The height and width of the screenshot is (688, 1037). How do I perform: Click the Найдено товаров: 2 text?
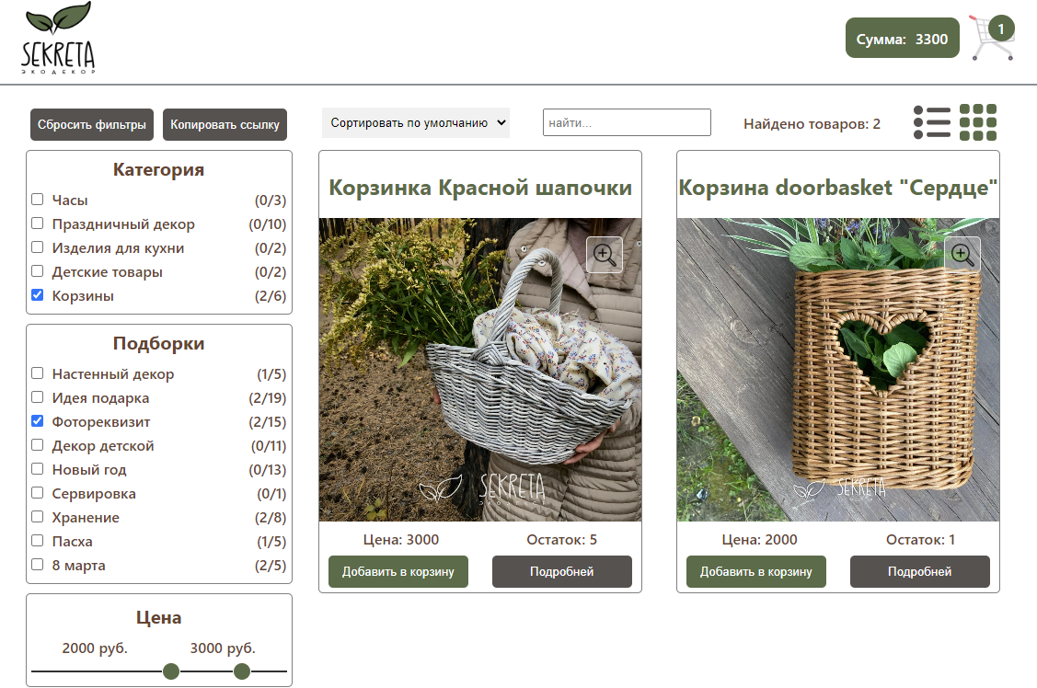click(812, 124)
